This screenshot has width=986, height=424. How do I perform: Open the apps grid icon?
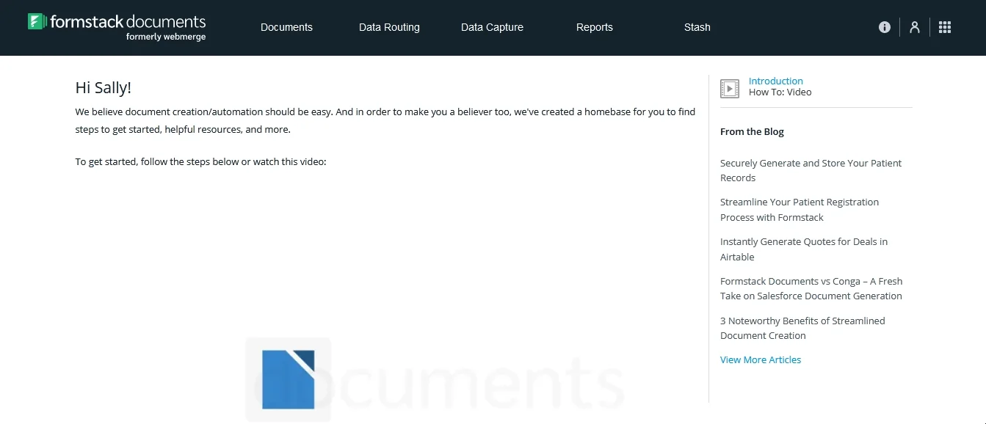945,27
